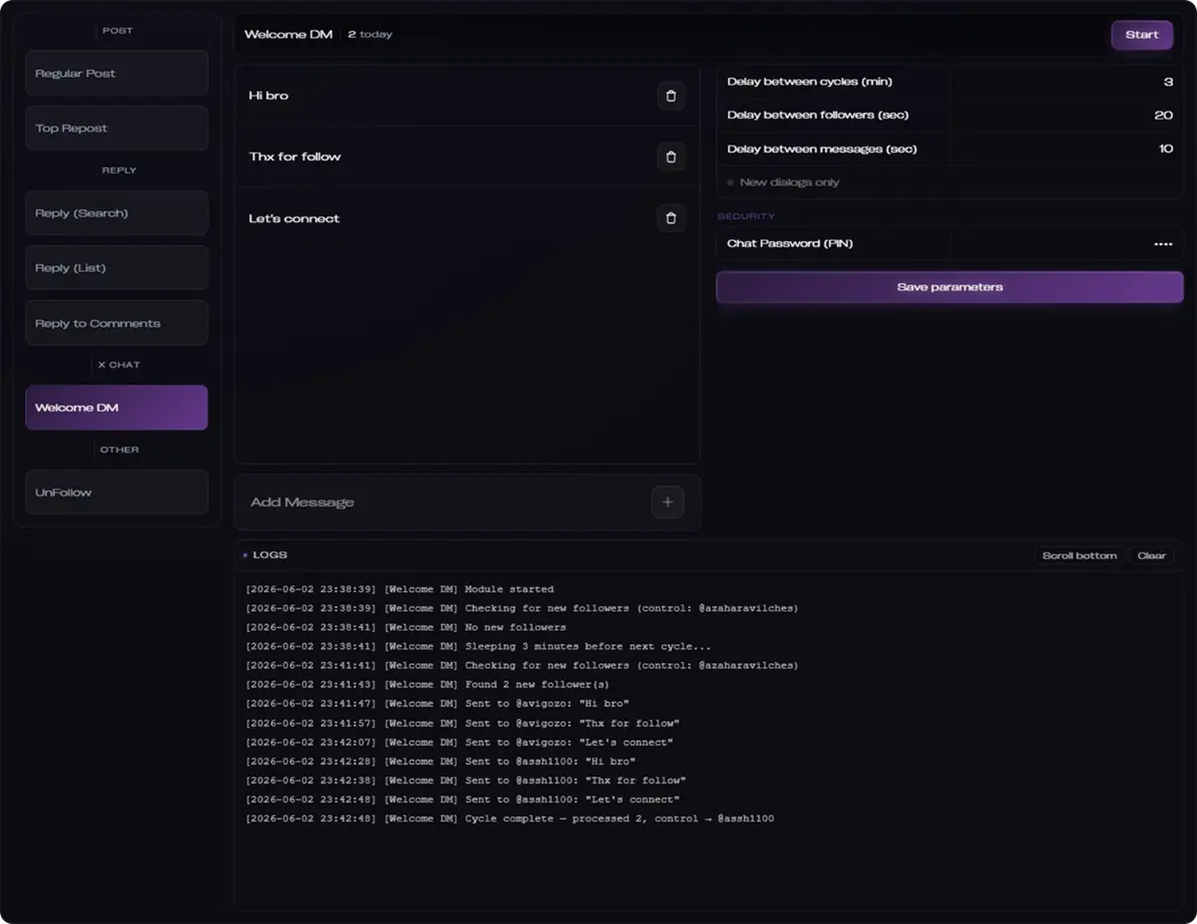Click the "Module started" log line
1197x924 pixels.
[399, 589]
